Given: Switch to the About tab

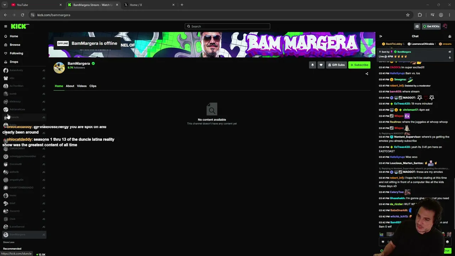Looking at the screenshot, I should [x=70, y=86].
